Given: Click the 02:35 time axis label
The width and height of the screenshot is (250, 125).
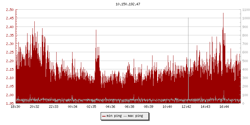Looking at the screenshot, I should tap(92, 107).
